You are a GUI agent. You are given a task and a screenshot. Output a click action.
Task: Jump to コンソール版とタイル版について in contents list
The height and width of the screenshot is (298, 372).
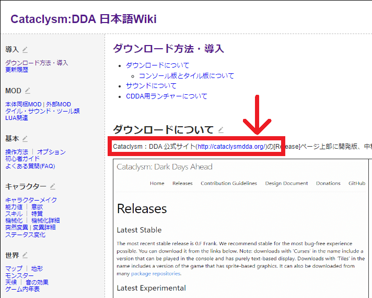[187, 75]
